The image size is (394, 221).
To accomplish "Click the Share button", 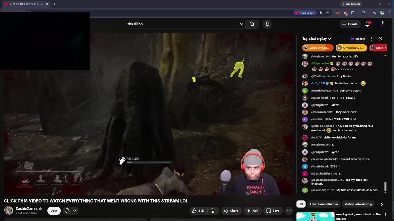I will [x=231, y=211].
